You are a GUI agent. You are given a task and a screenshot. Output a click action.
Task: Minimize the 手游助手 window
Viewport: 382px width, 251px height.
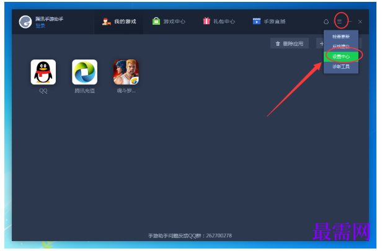[350, 22]
